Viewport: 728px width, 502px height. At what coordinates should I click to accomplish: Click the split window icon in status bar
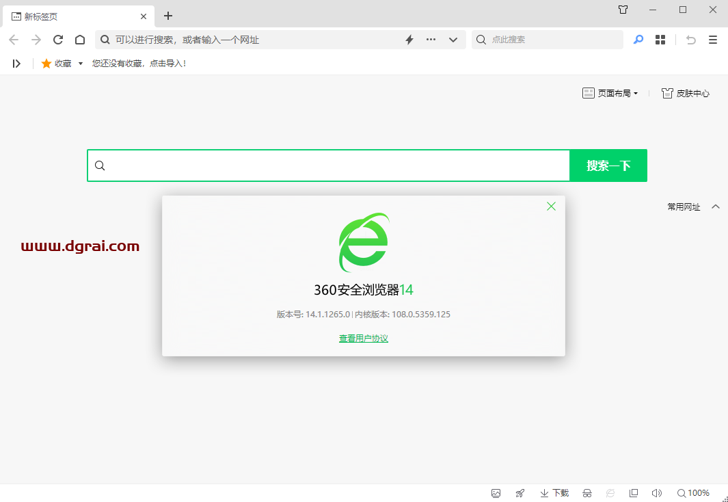[634, 492]
